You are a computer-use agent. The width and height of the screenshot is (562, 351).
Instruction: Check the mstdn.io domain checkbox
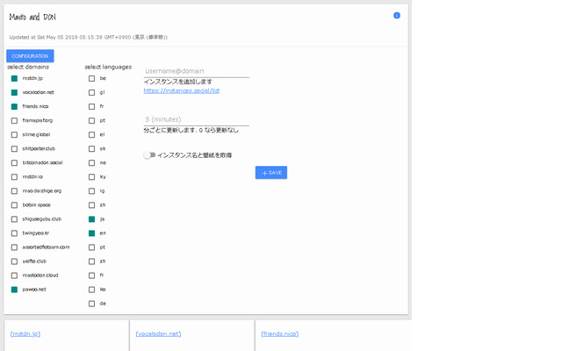[14, 177]
